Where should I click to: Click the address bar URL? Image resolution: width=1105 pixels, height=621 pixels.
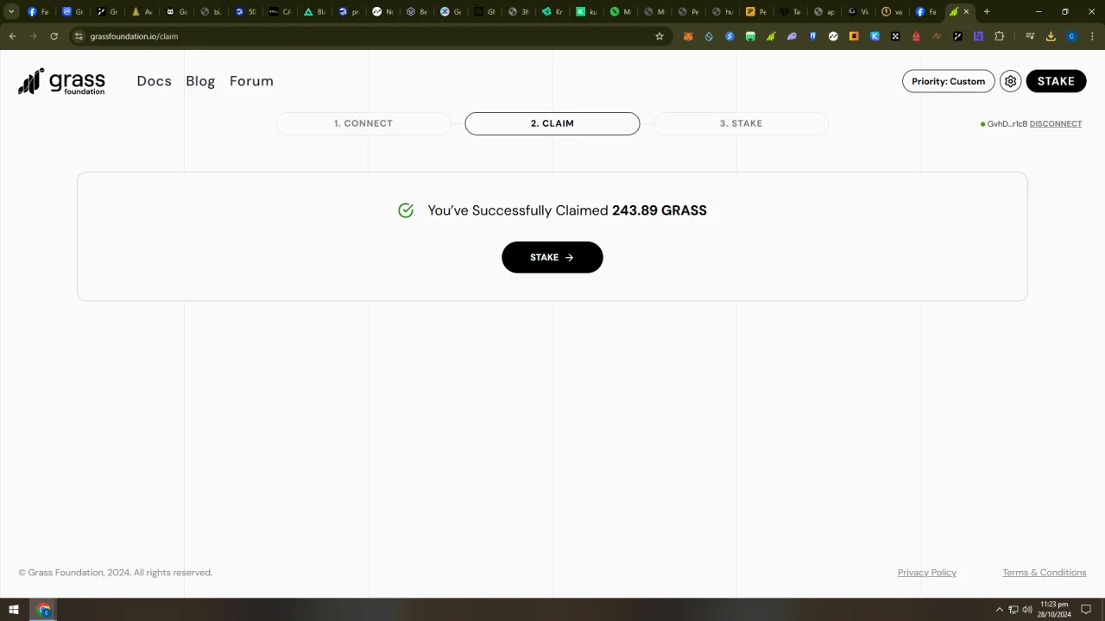[134, 36]
